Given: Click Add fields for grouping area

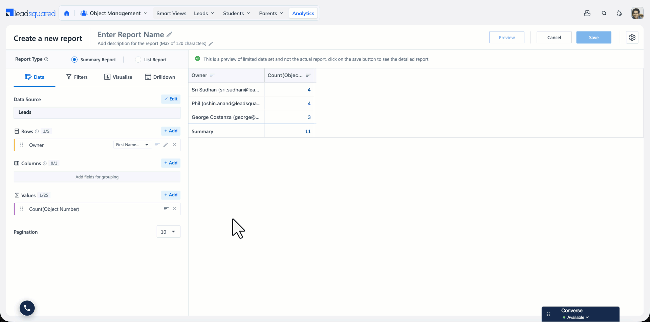Looking at the screenshot, I should point(97,177).
